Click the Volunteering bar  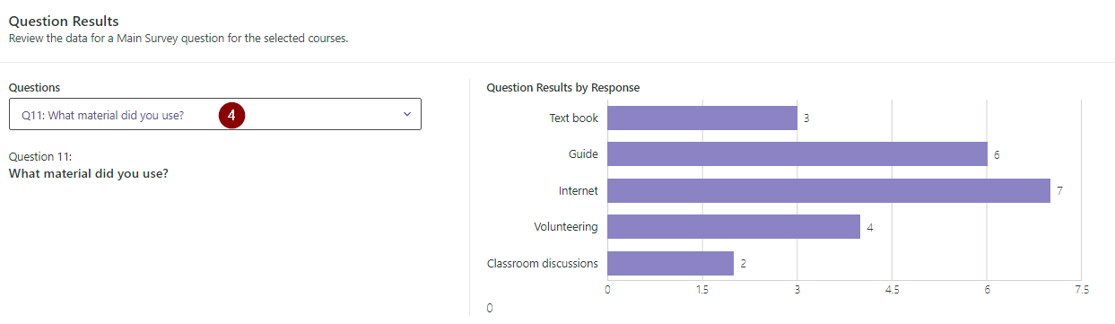734,227
